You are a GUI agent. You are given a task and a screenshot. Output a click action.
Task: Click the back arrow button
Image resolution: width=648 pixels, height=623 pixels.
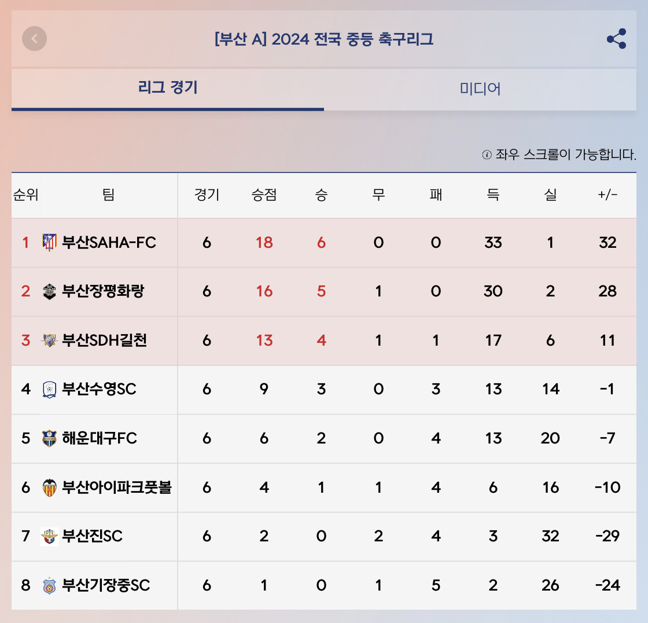[35, 39]
